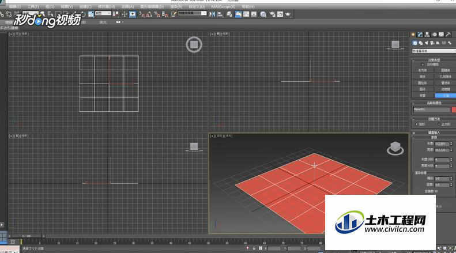Switch to the Motion command panel tab
The width and height of the screenshot is (456, 253).
435,35
